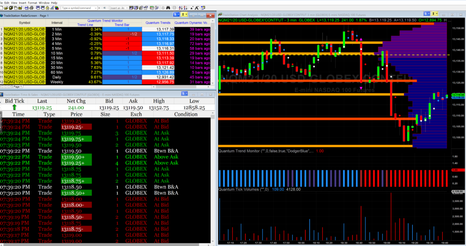
Task: Click the decrease font size icon
Action: point(192,8)
